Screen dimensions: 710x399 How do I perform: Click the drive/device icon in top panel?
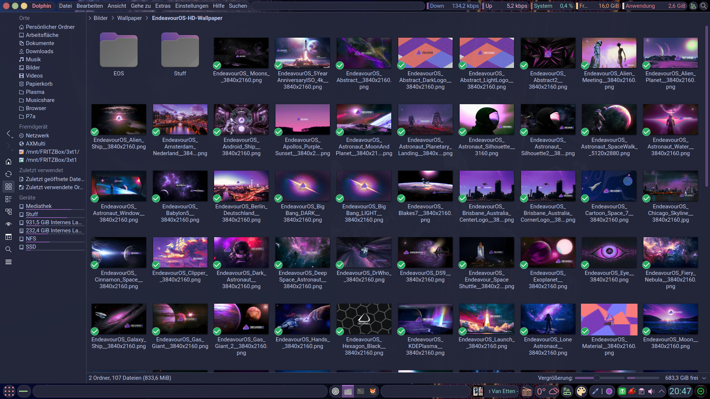693,6
